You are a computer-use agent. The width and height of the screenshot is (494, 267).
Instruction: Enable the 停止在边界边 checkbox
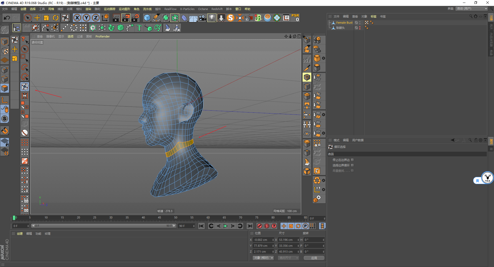352,160
